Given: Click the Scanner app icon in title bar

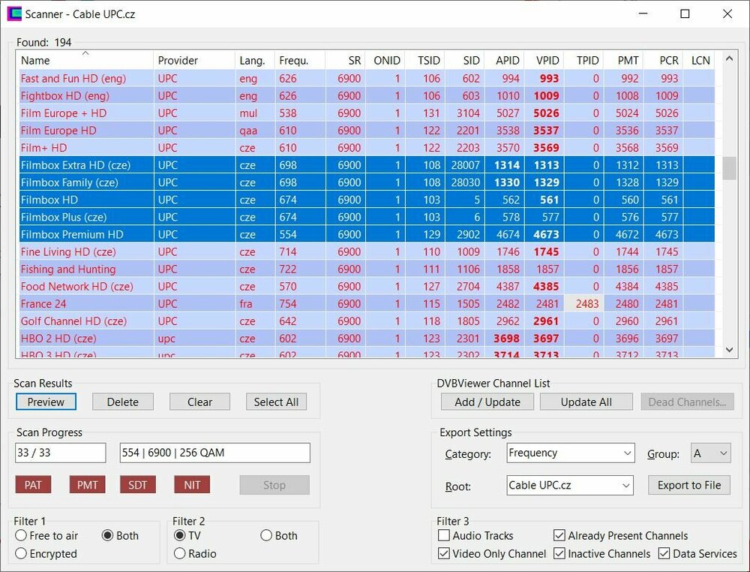Looking at the screenshot, I should coord(14,14).
